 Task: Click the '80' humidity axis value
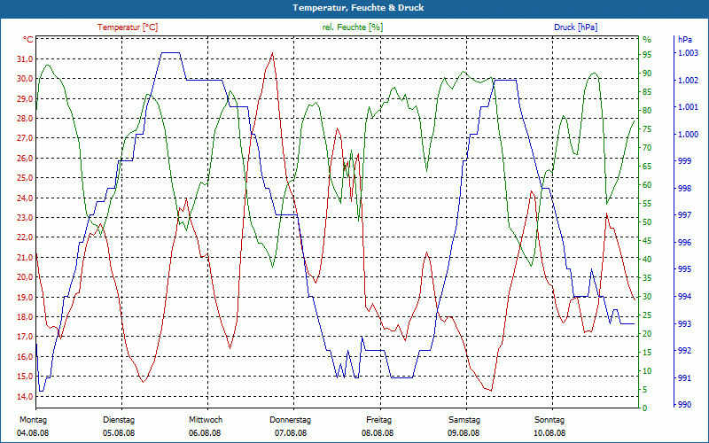pyautogui.click(x=647, y=110)
